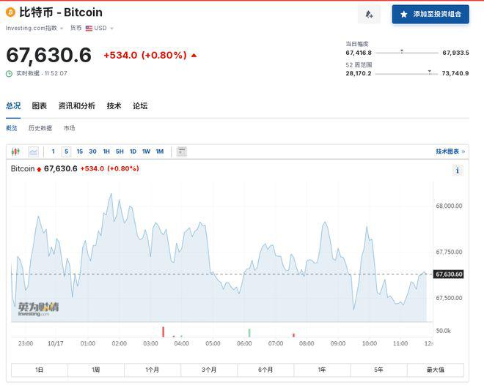This screenshot has width=484, height=385.
Task: Set chart range to 3个月
Action: click(209, 370)
